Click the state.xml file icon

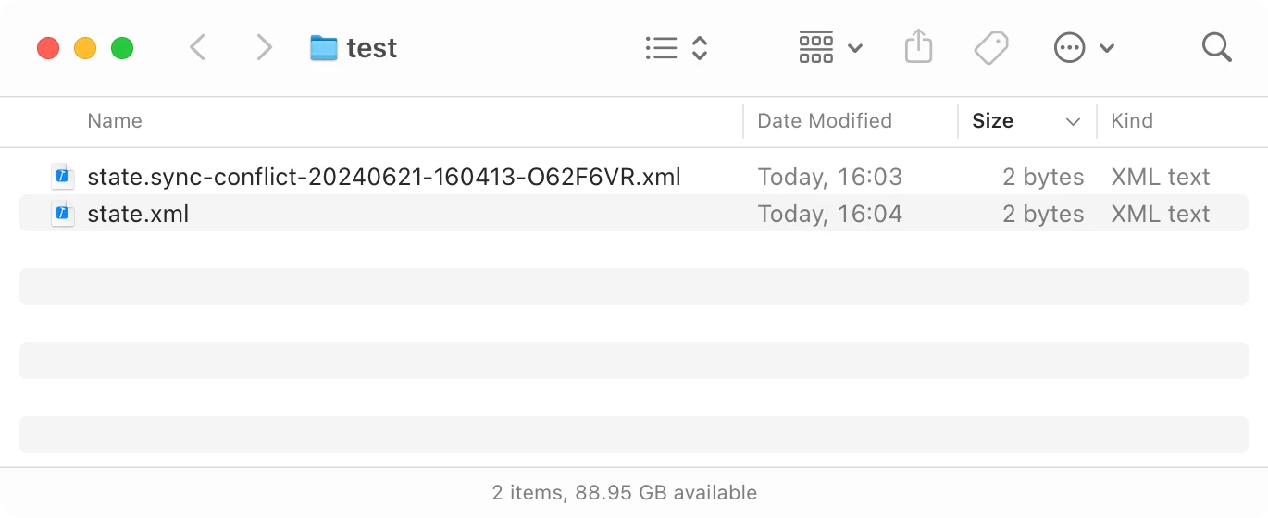(62, 214)
